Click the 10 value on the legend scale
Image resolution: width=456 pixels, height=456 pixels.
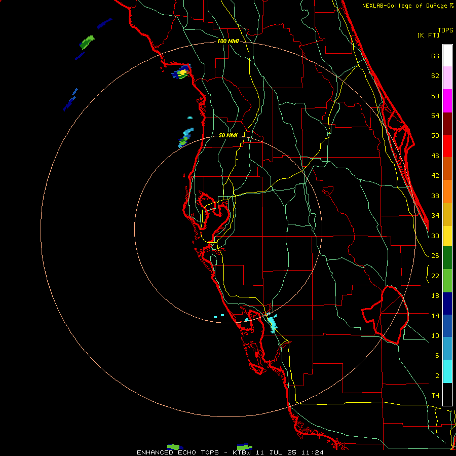[435, 335]
